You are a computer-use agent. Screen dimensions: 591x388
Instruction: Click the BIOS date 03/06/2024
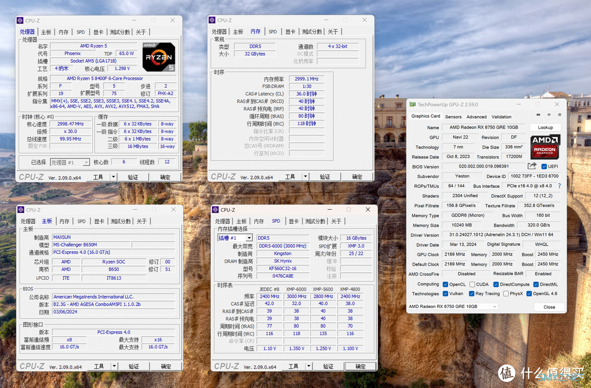pyautogui.click(x=113, y=312)
